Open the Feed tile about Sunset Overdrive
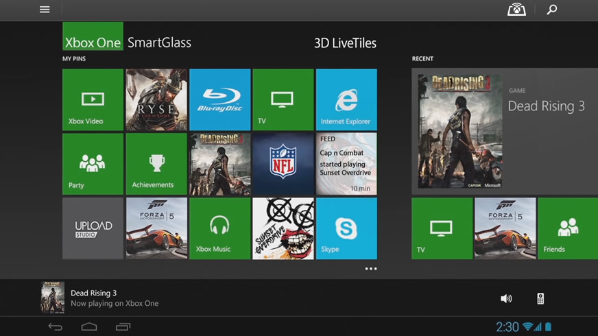Viewport: 598px width, 336px height. (346, 164)
